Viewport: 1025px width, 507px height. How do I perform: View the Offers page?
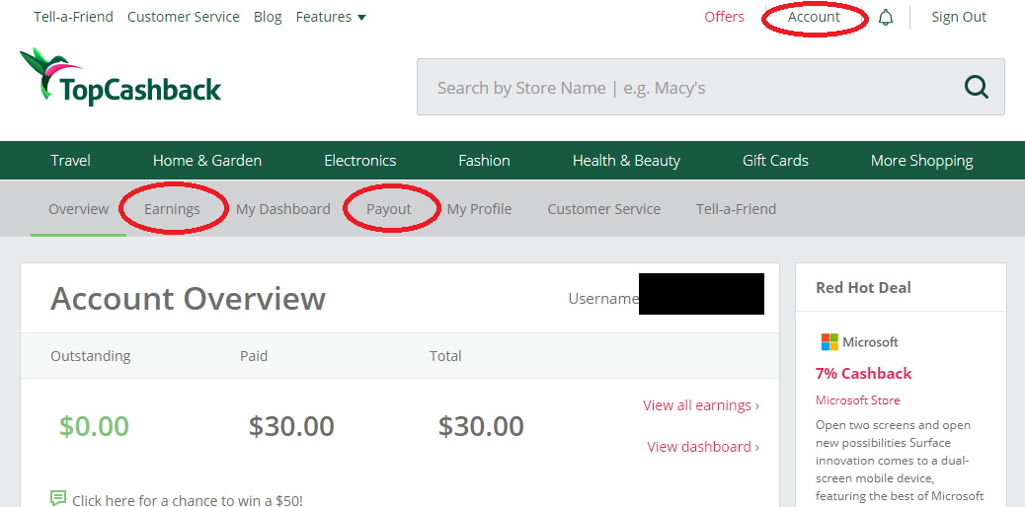click(x=724, y=17)
